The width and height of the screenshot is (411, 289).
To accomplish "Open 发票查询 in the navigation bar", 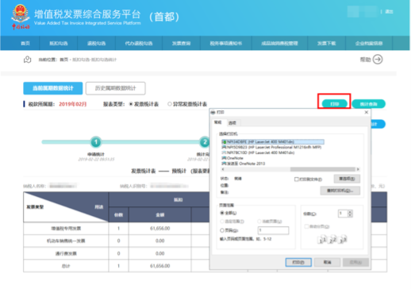I will click(x=181, y=44).
